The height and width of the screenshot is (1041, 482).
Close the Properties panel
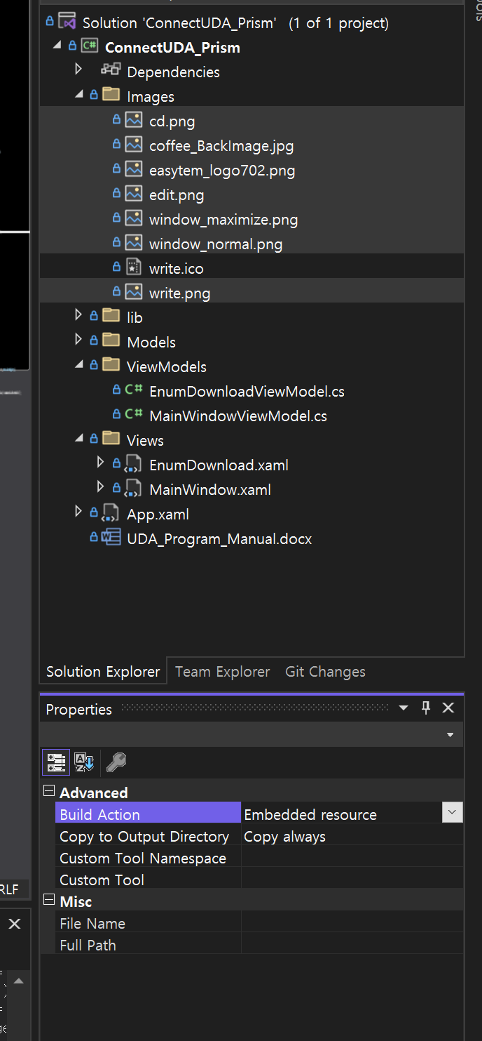point(448,708)
